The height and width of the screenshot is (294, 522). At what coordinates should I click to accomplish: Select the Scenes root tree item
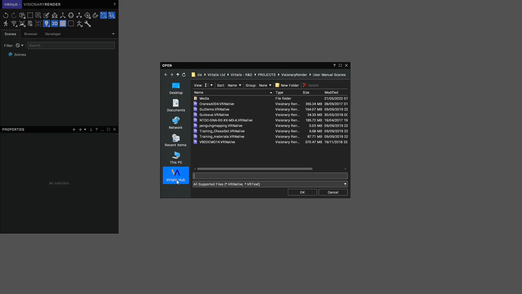tap(17, 55)
